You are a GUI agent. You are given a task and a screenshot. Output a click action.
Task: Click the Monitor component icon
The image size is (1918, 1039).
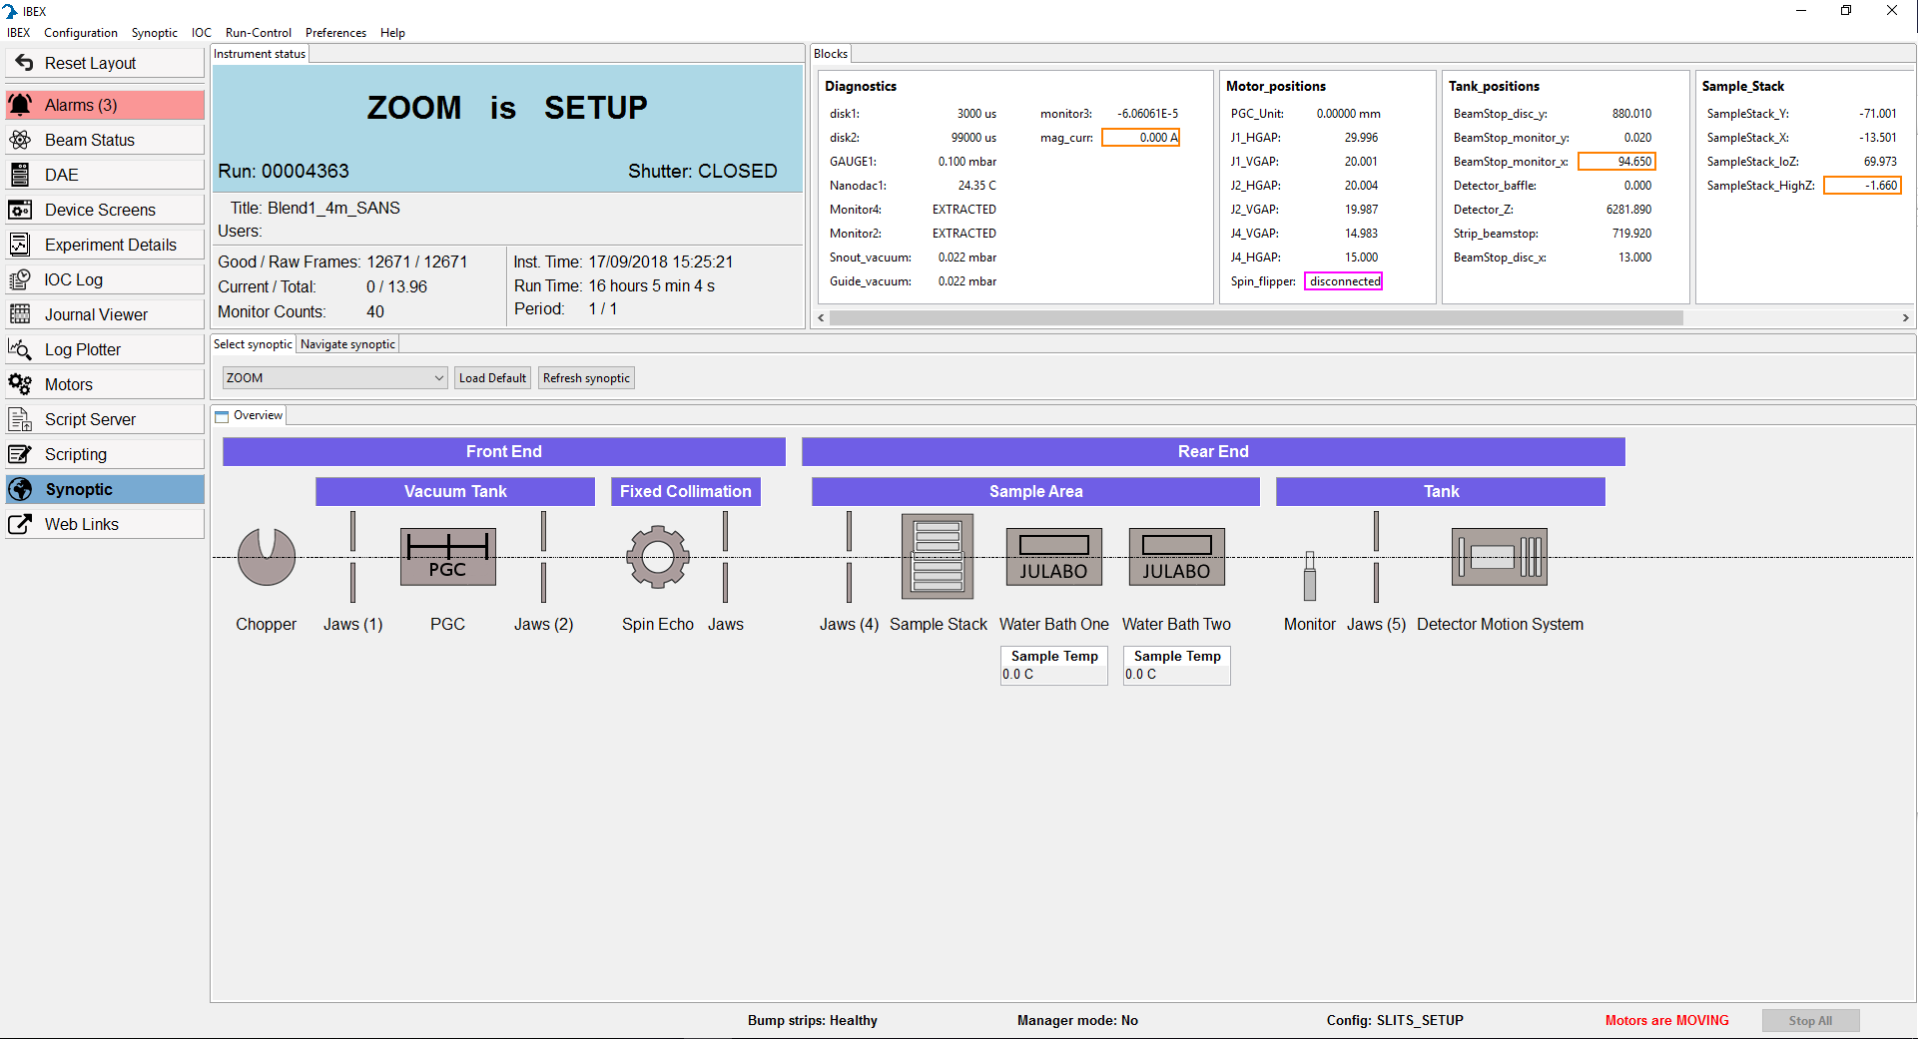point(1309,576)
